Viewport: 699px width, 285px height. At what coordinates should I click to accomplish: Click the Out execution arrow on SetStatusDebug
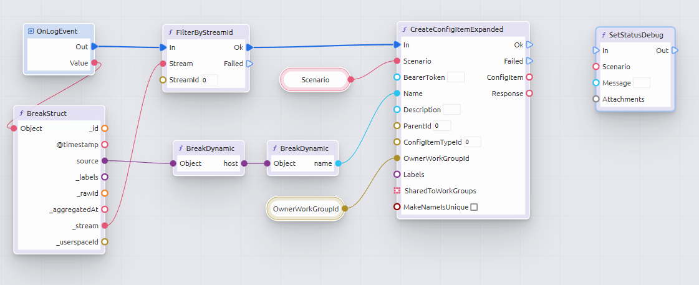(x=675, y=51)
